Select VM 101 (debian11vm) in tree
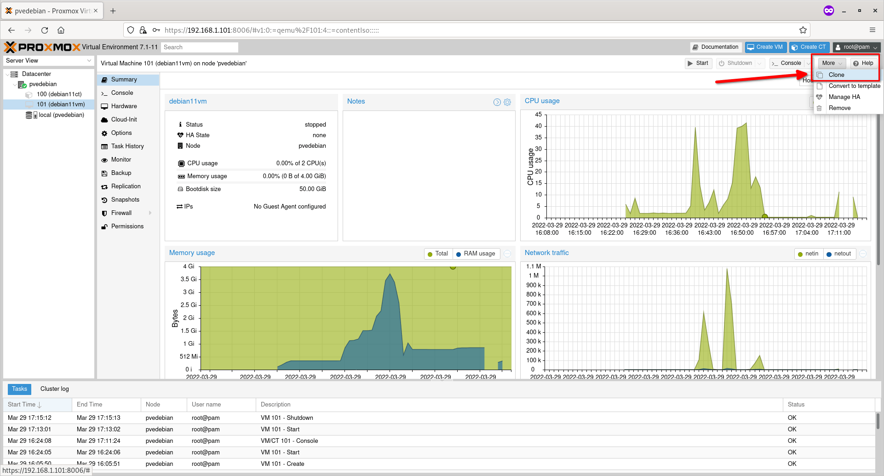The image size is (884, 476). [x=61, y=104]
